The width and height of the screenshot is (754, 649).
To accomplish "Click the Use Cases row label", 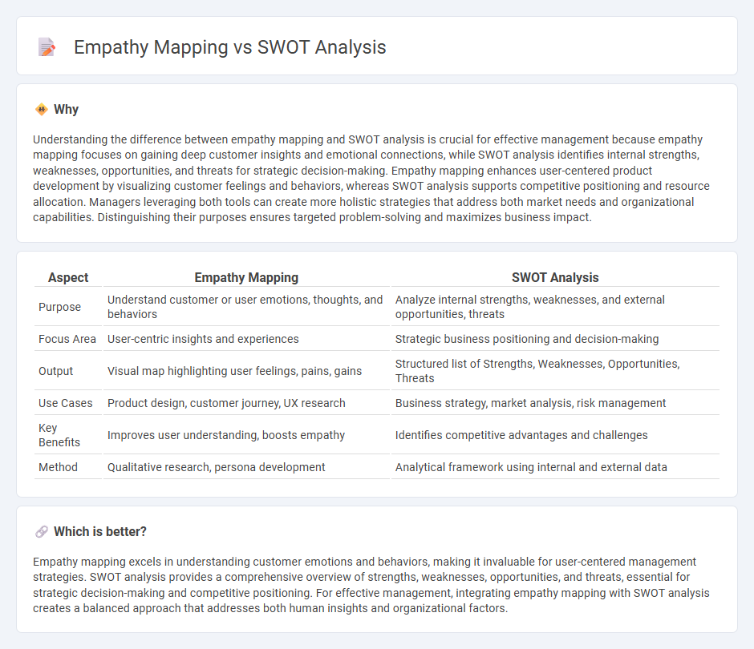I will tap(65, 403).
